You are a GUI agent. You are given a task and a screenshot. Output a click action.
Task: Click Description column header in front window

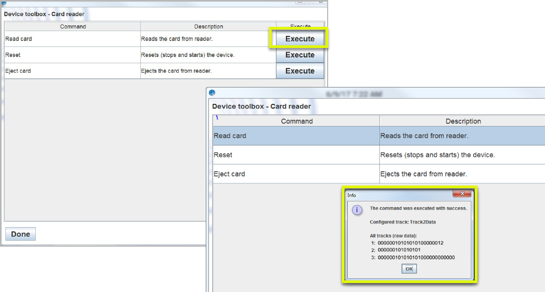463,121
